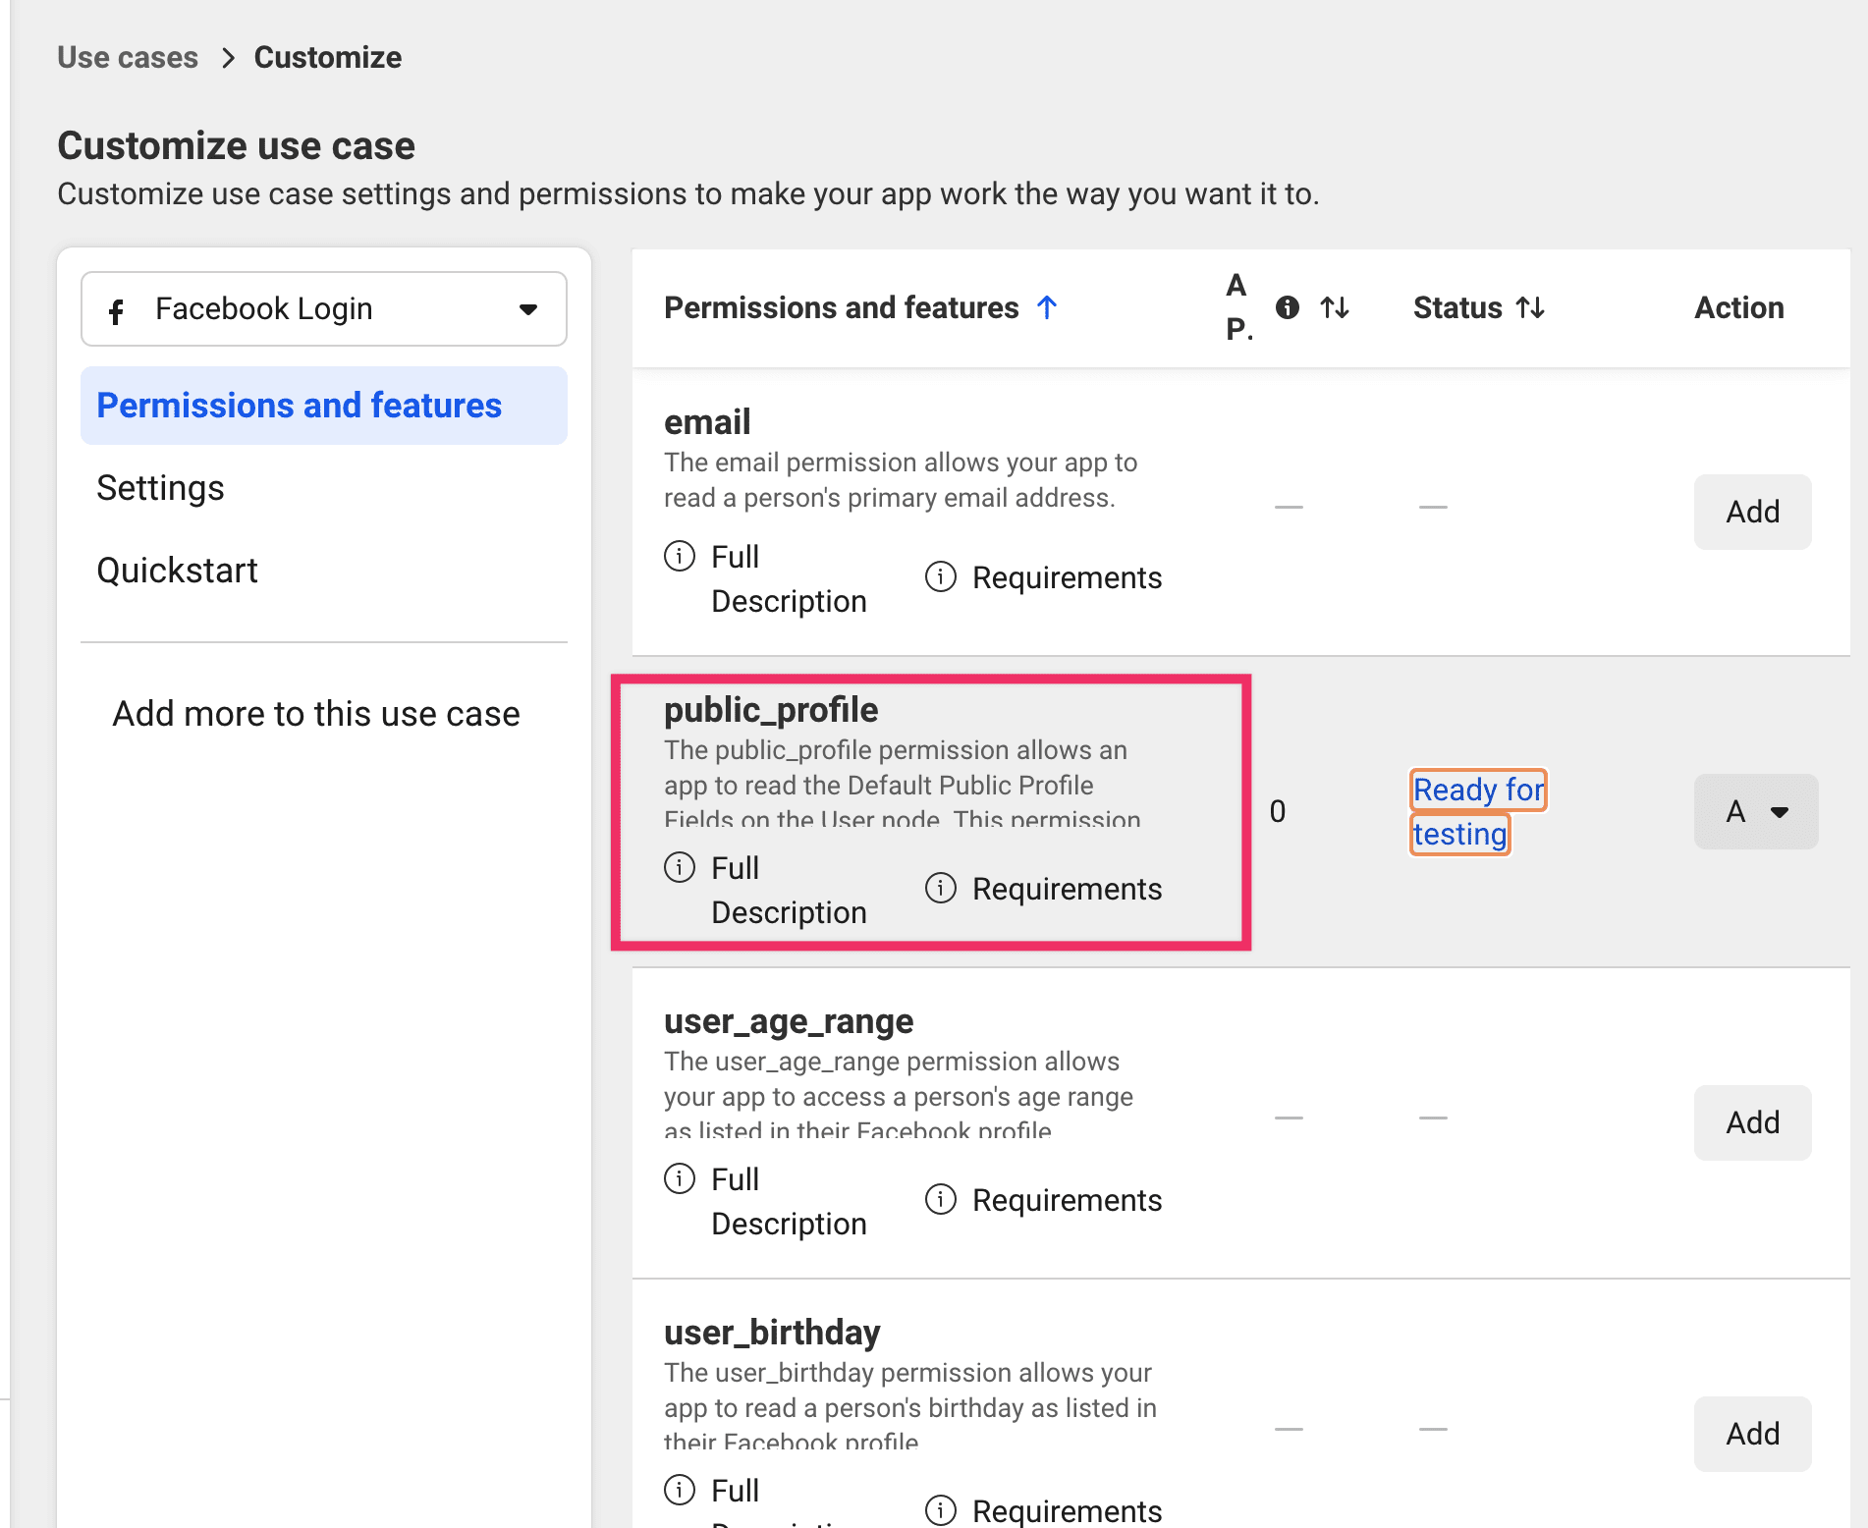View email Requirements label
Screen dimensions: 1868x1528
pos(1067,577)
